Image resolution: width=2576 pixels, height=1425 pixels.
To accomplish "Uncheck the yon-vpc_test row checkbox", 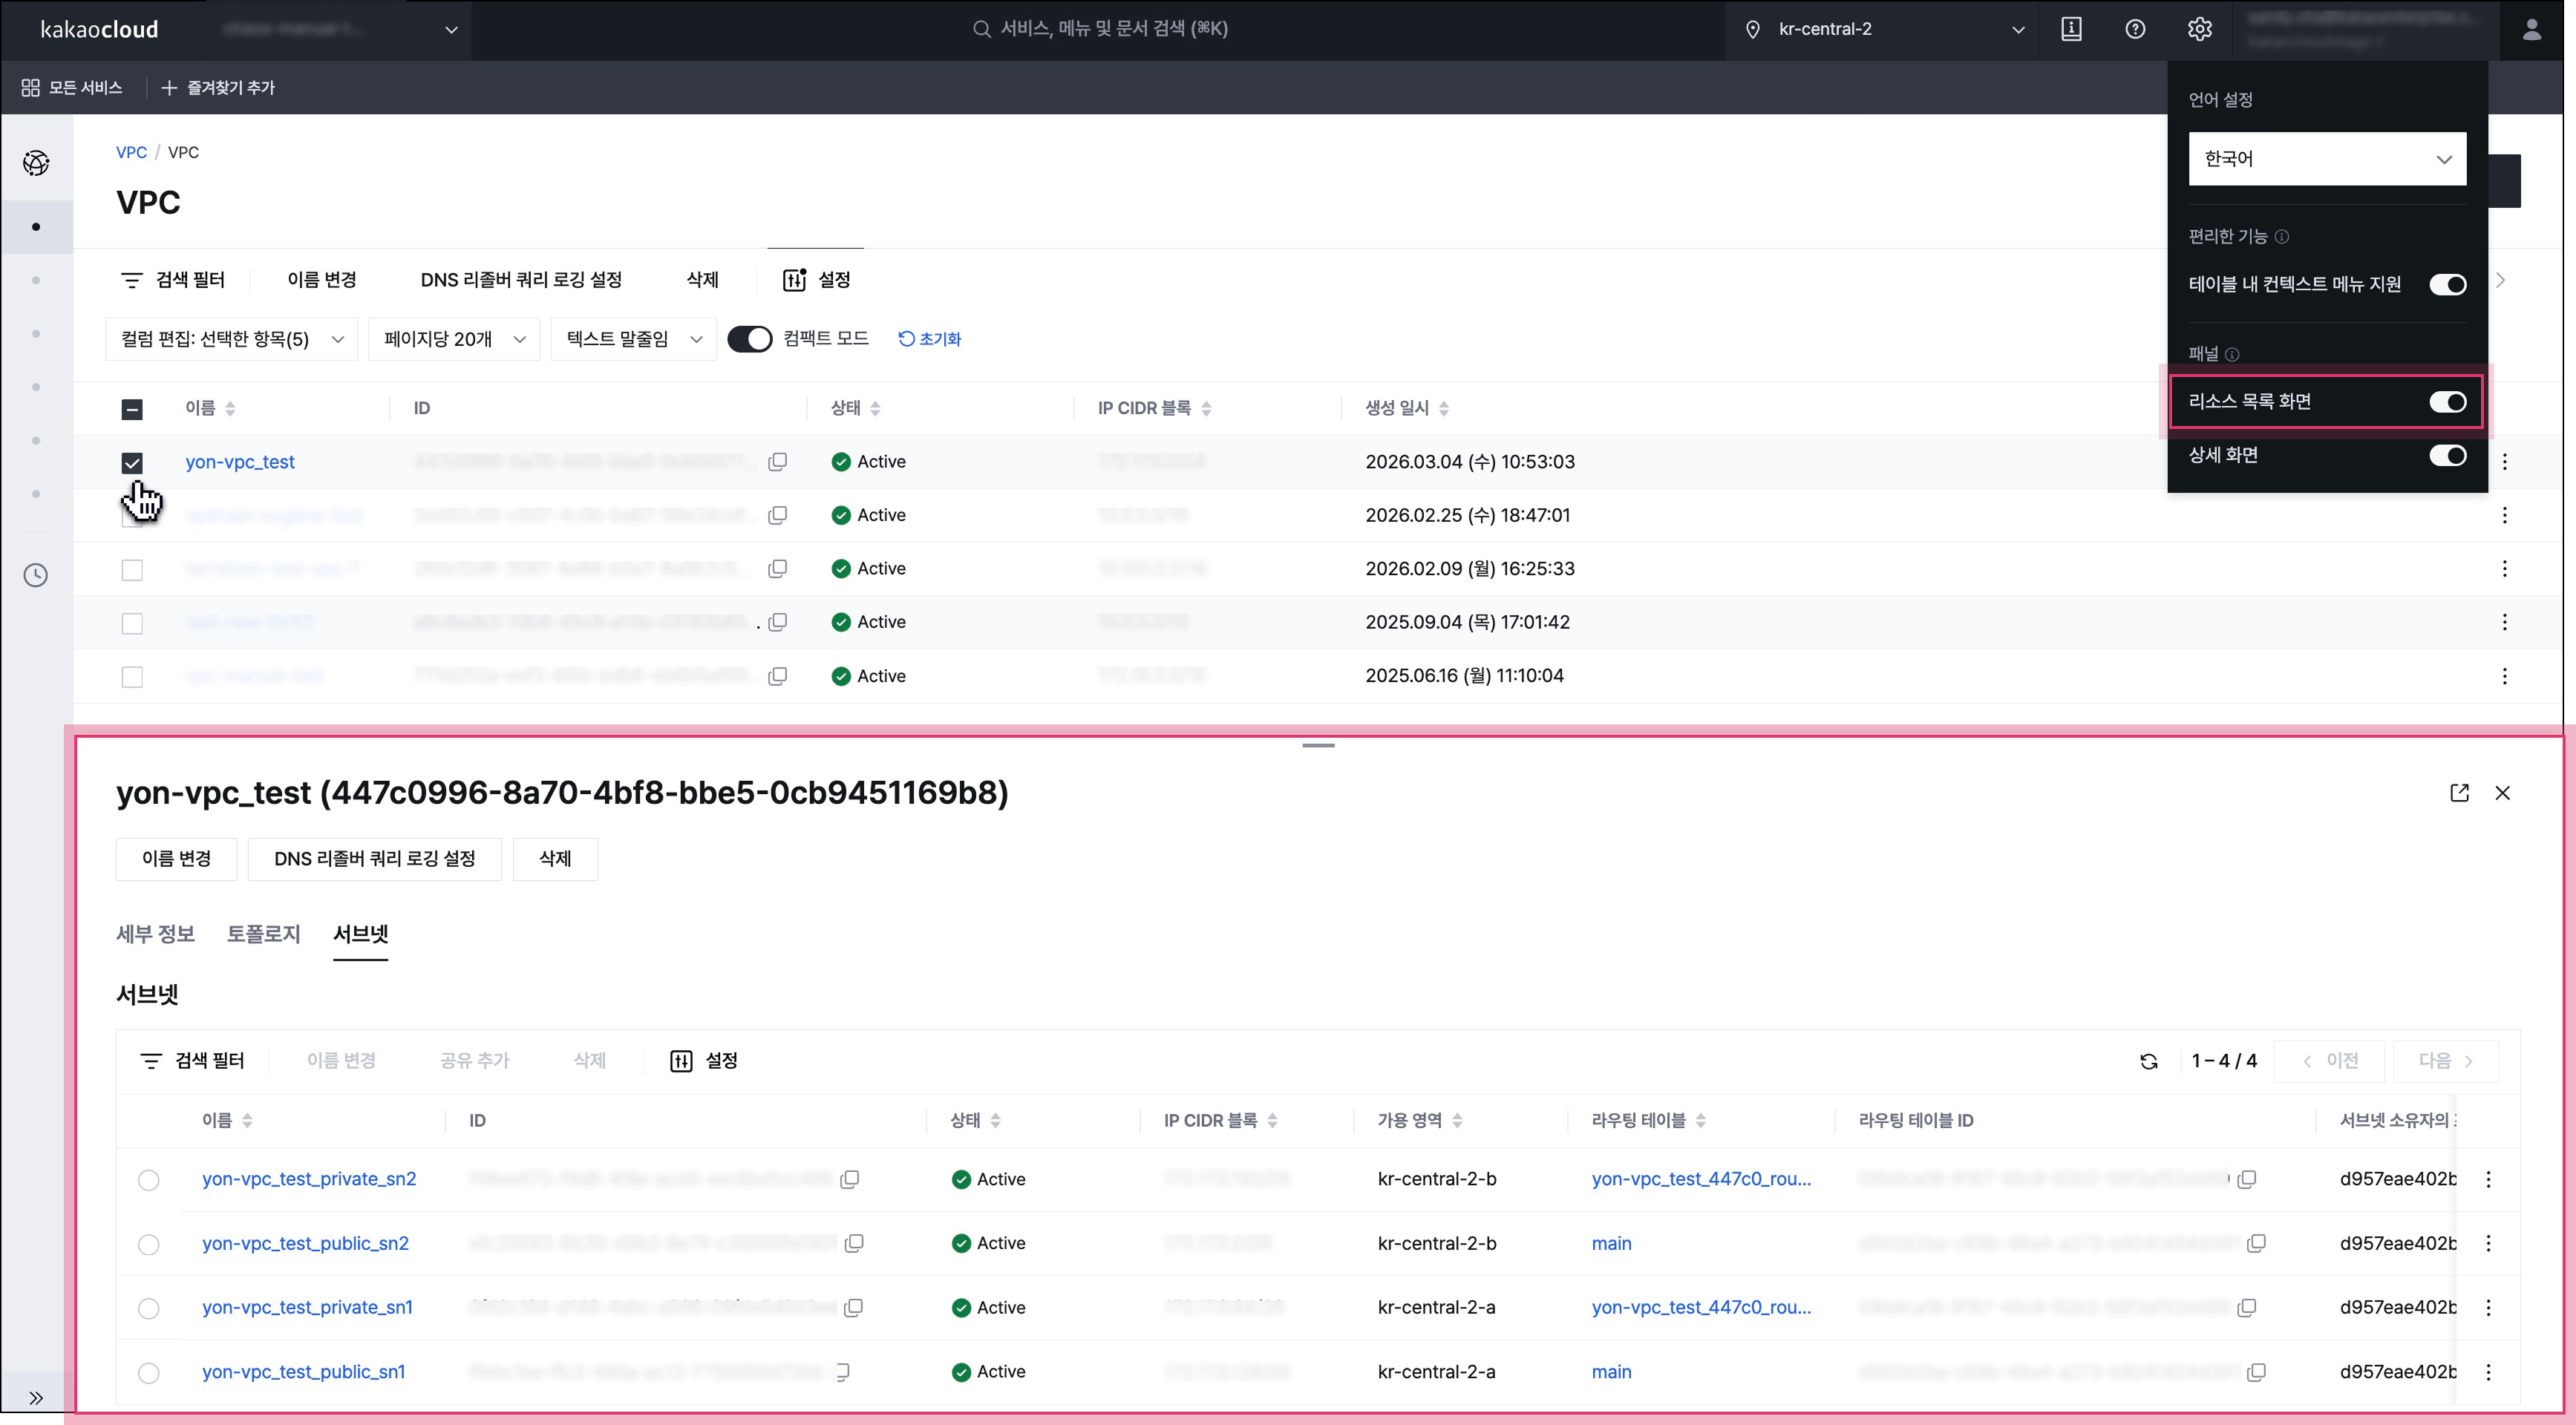I will pos(132,463).
